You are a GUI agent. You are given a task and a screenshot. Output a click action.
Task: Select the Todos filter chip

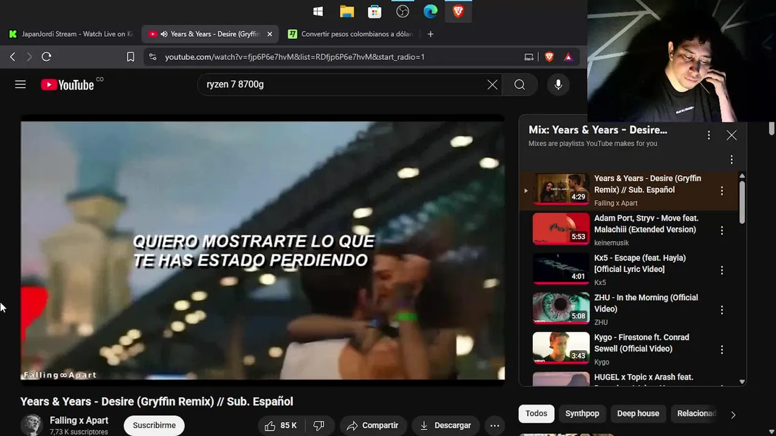pos(536,414)
